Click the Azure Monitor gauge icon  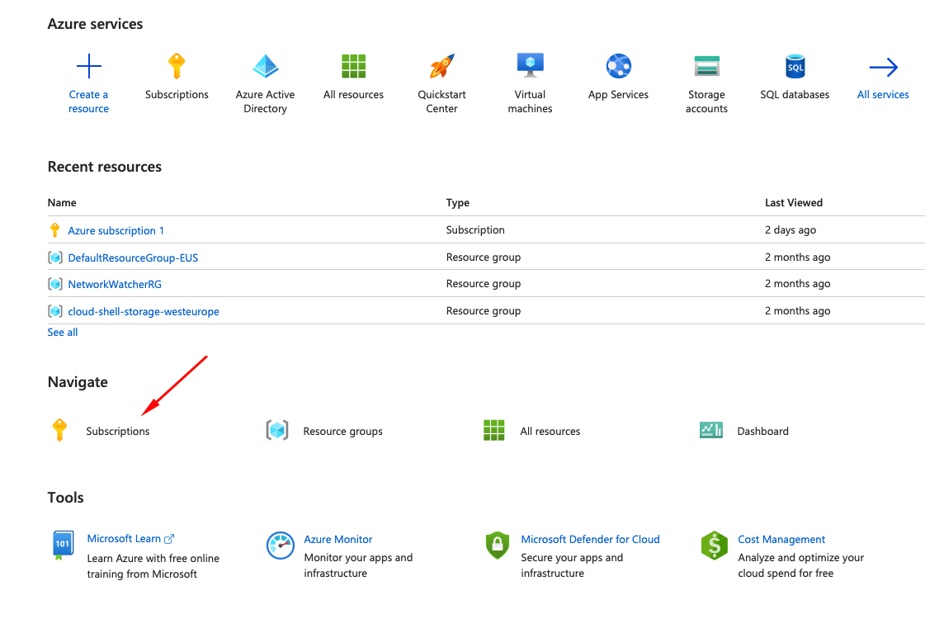click(281, 546)
